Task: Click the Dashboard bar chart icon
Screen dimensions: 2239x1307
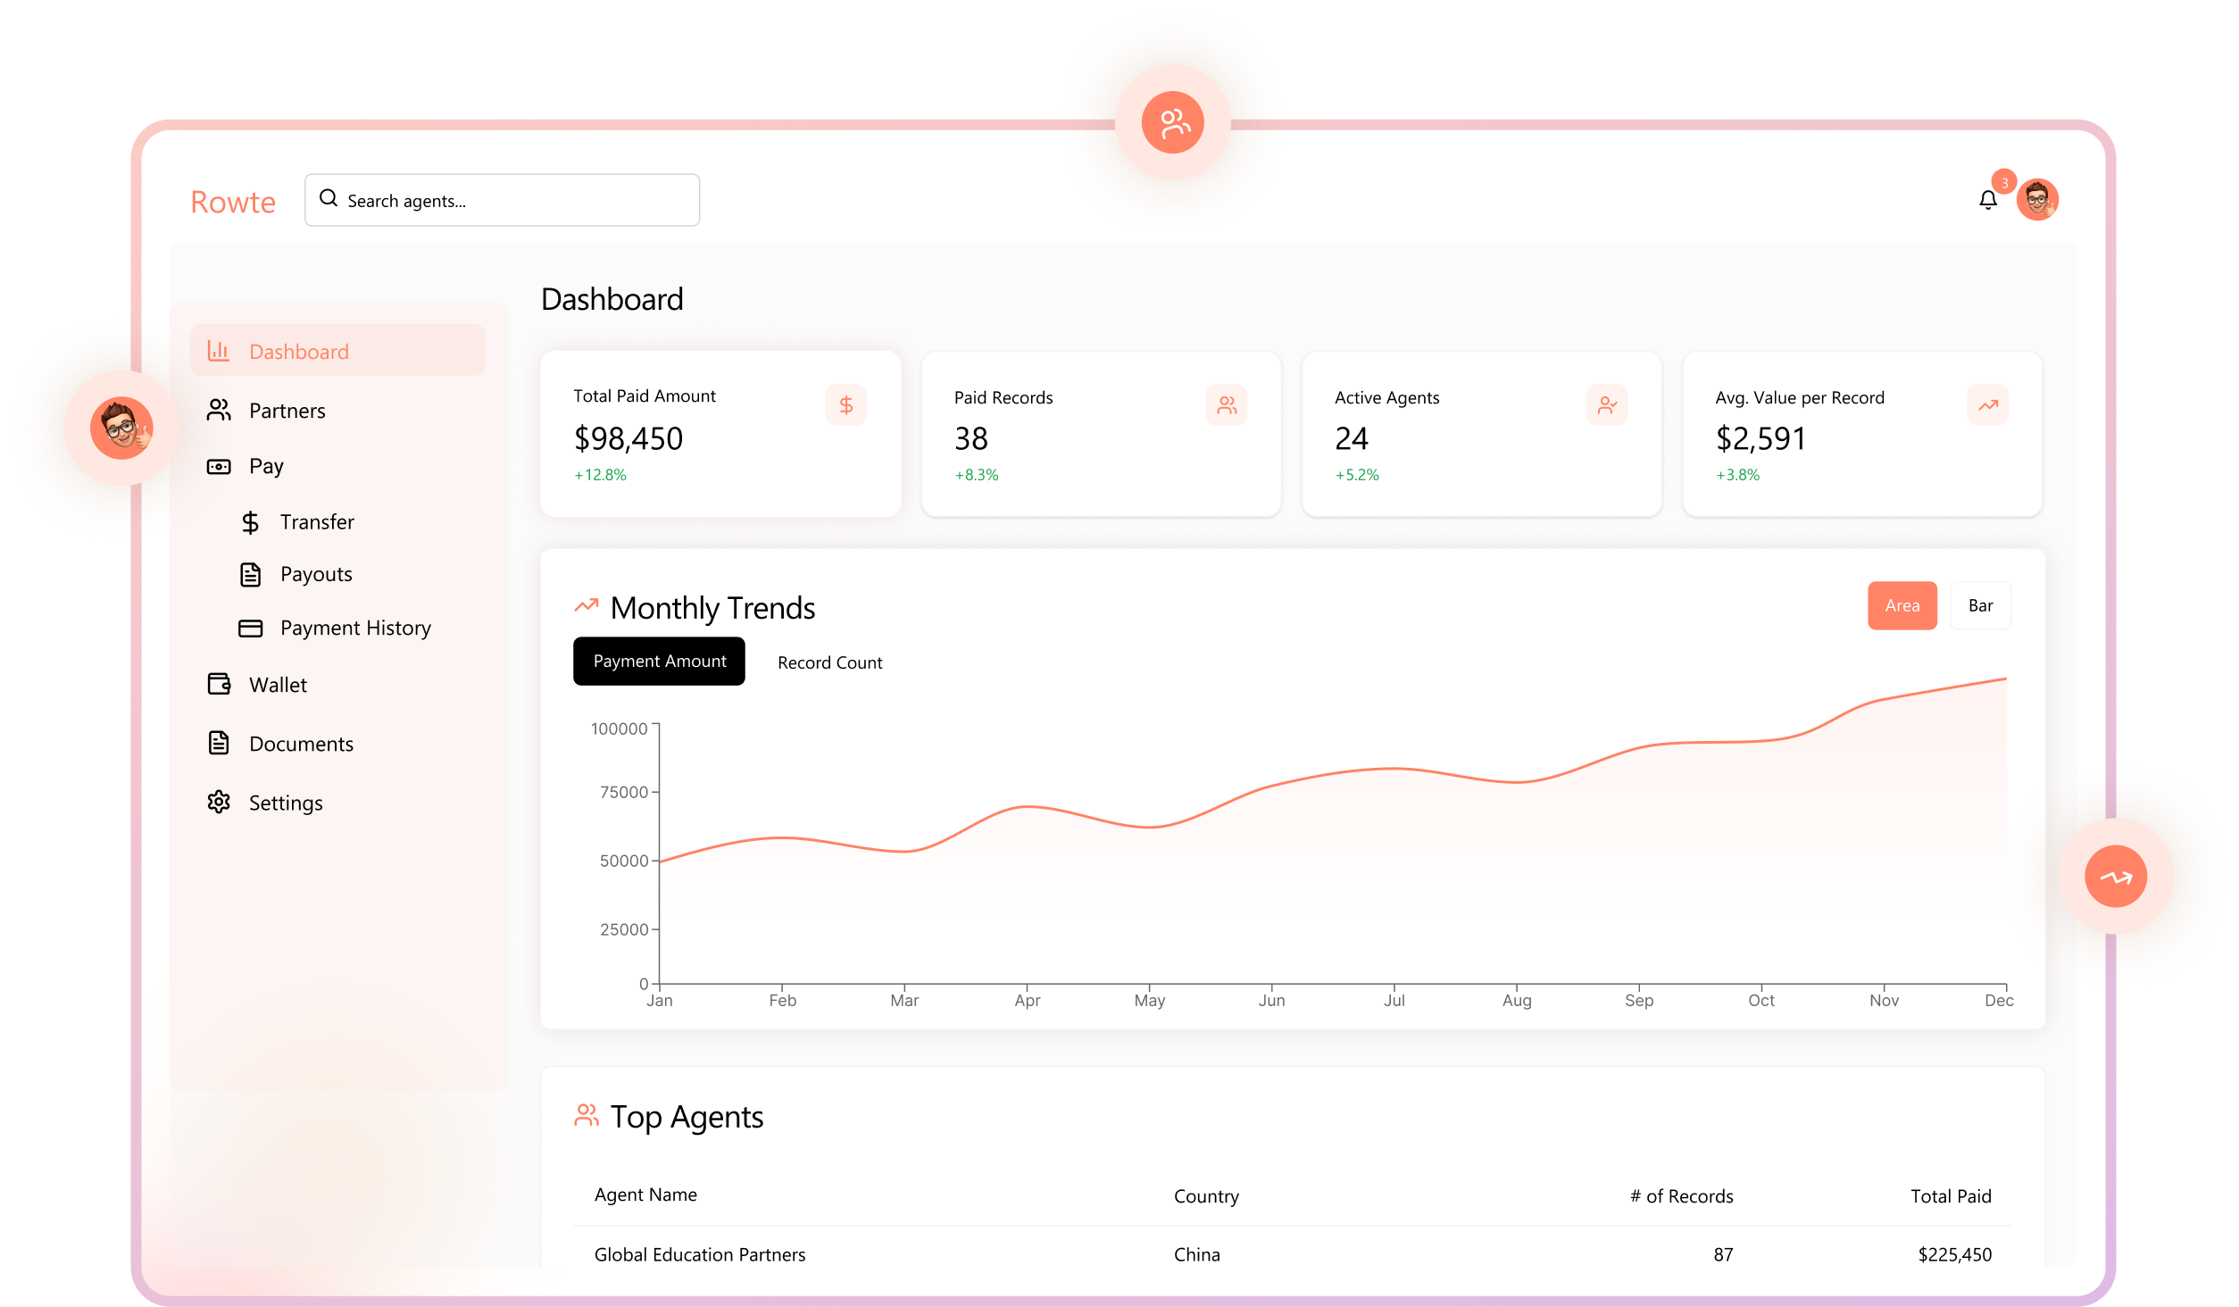Action: [219, 351]
